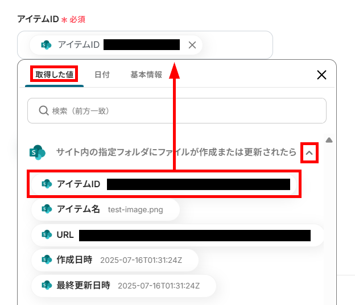Click SharePoint icon beside アイテム名
This screenshot has height=305, width=355.
tap(47, 209)
